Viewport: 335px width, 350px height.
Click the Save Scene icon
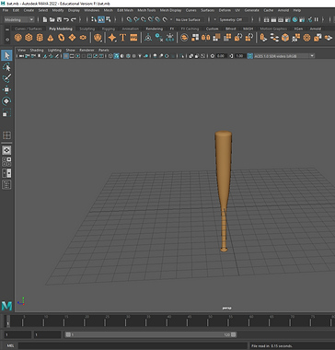click(59, 19)
